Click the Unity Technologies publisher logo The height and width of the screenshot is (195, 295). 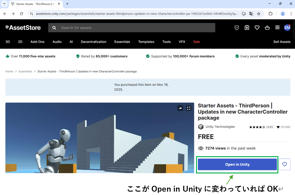pos(201,127)
